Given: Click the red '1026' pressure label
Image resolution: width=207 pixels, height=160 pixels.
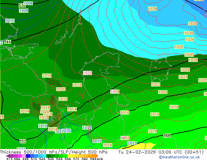Looking at the screenshot, I should (x=185, y=70).
